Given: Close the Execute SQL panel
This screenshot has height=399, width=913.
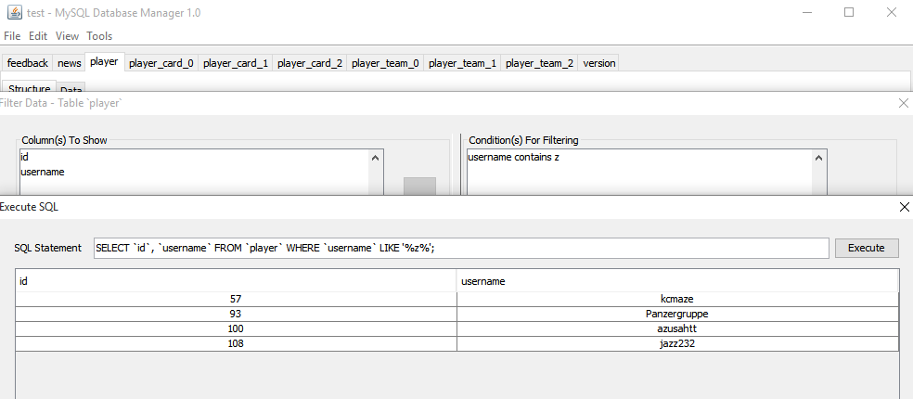Looking at the screenshot, I should 905,207.
